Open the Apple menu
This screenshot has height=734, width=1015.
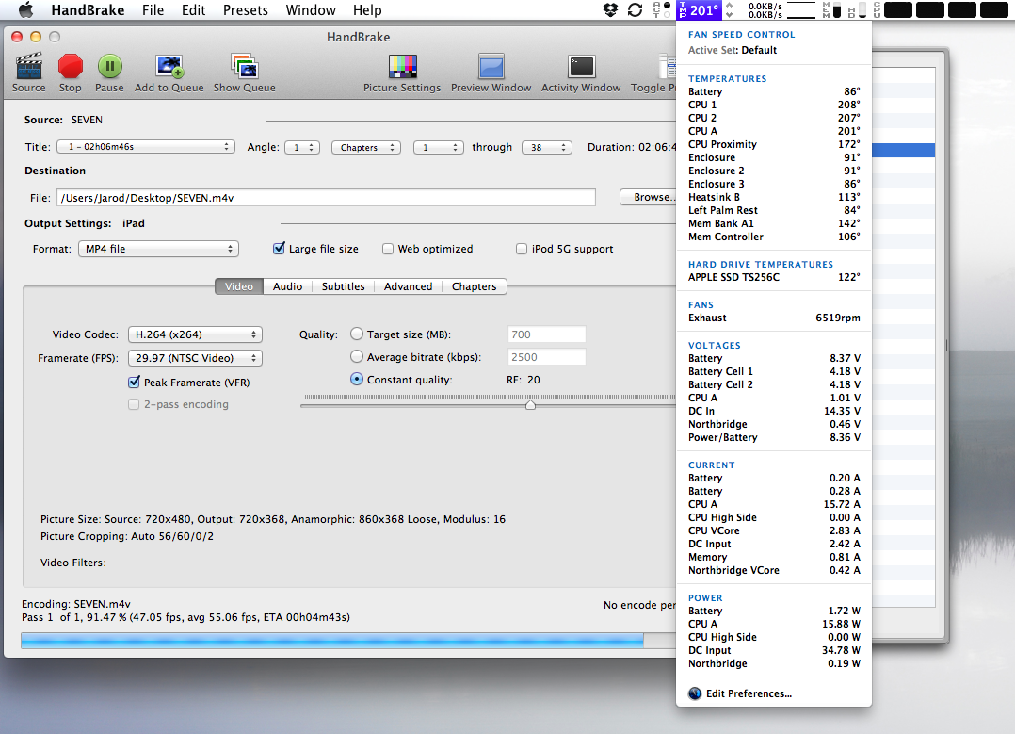click(26, 9)
